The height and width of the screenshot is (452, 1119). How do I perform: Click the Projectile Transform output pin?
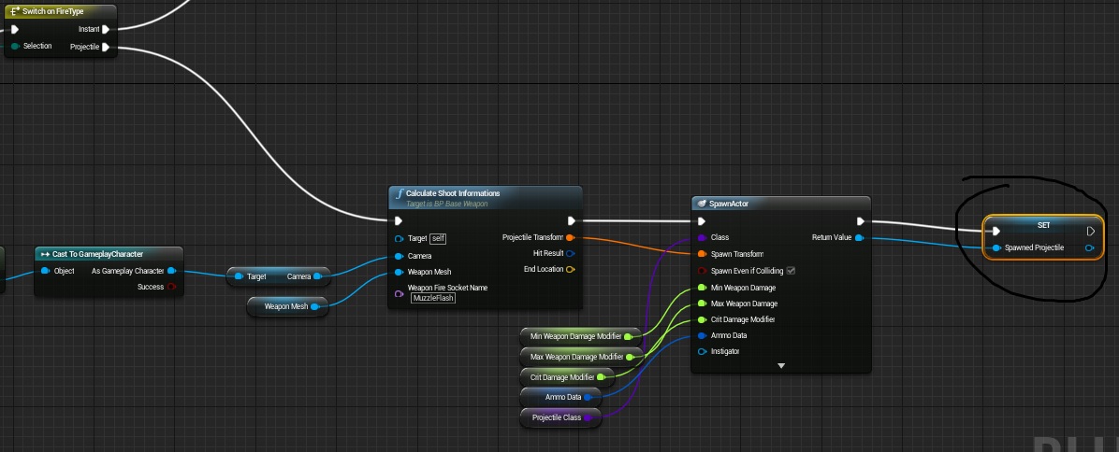click(x=570, y=238)
